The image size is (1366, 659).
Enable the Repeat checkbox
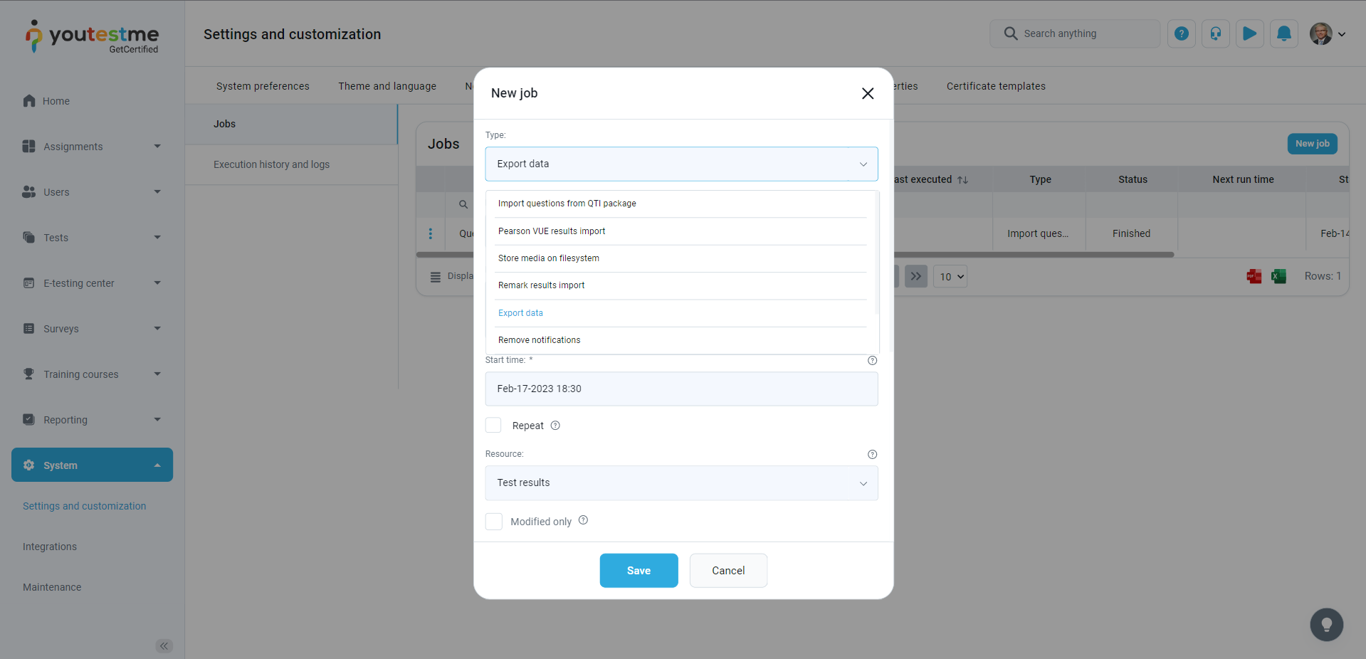point(493,426)
